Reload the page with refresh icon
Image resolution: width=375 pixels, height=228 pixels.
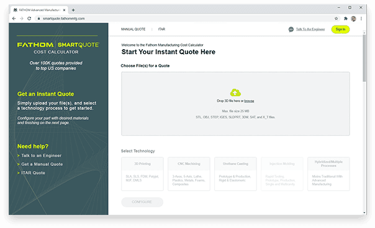pyautogui.click(x=29, y=19)
